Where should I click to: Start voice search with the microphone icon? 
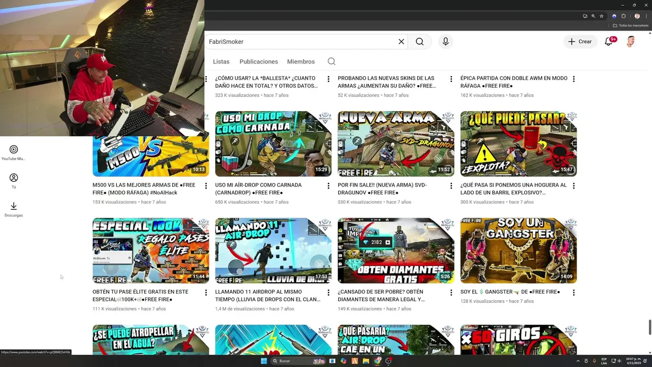(446, 42)
